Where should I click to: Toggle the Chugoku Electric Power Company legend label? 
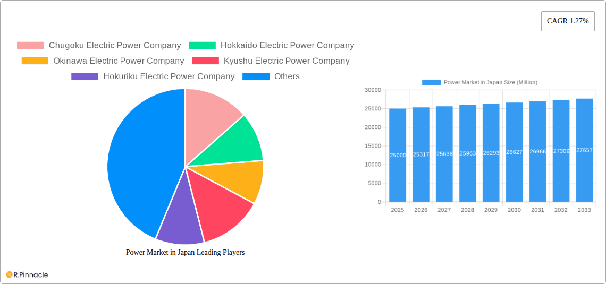[x=115, y=46]
